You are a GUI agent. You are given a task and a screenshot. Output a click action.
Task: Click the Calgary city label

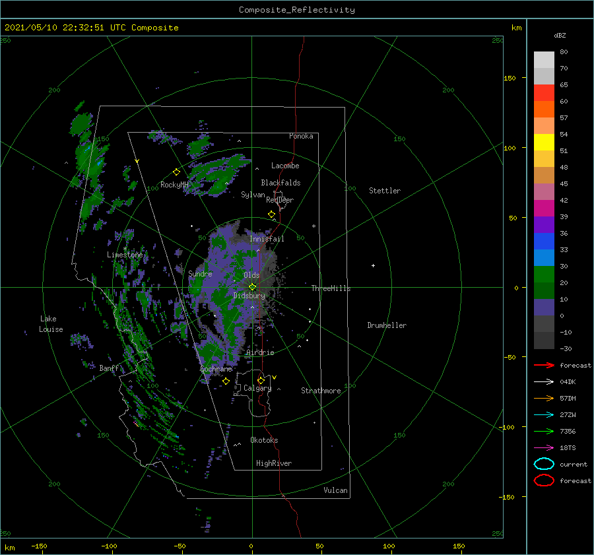(x=257, y=388)
